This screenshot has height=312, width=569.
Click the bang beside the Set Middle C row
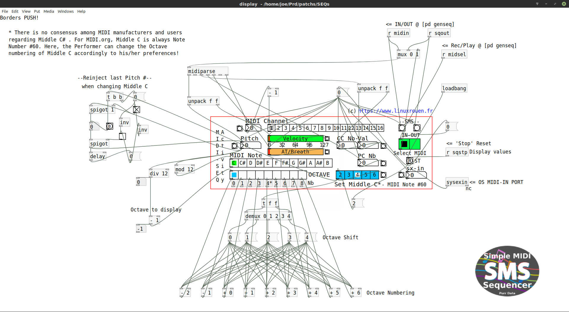(383, 175)
